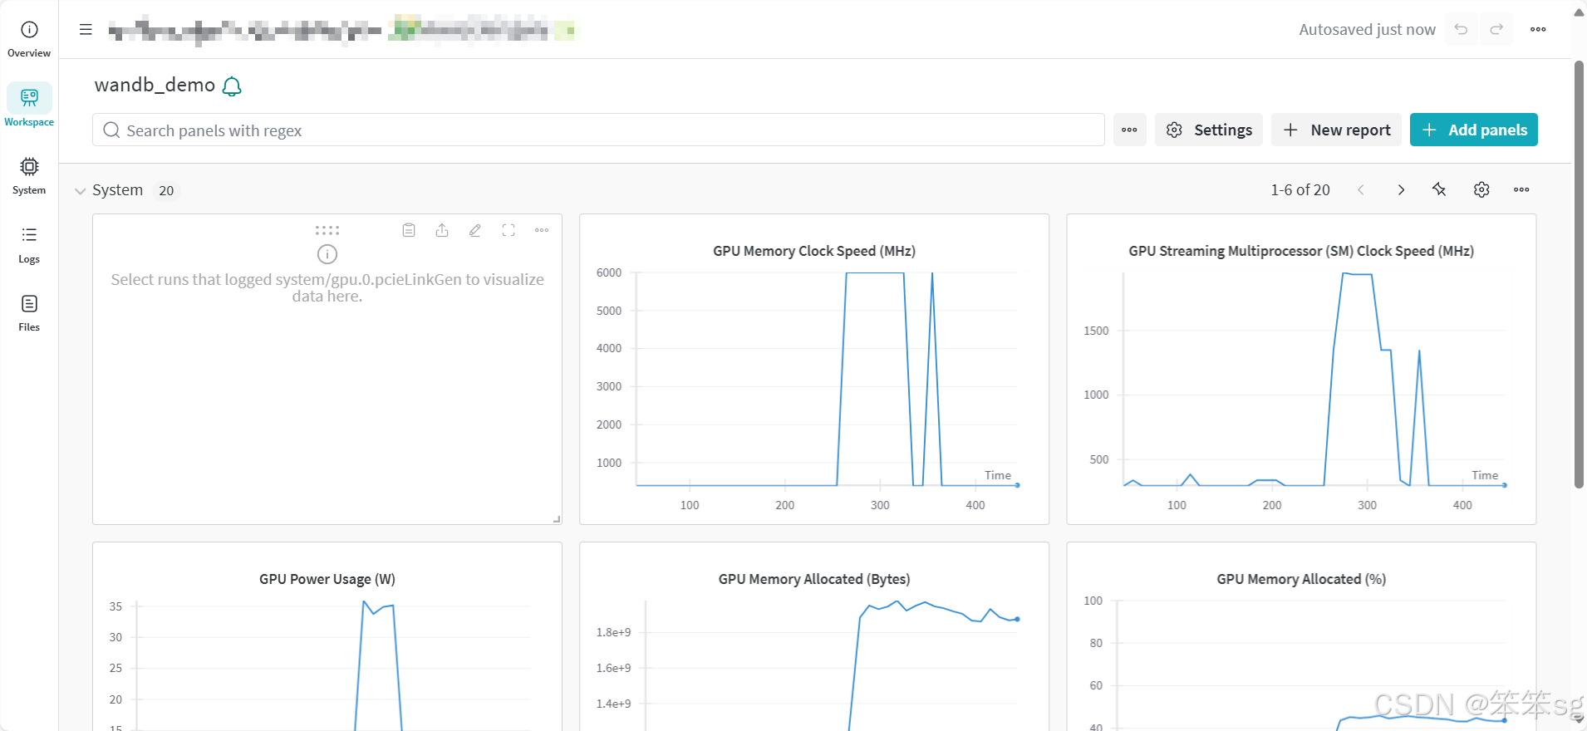Go to next page of System panels
The height and width of the screenshot is (731, 1587).
point(1401,190)
